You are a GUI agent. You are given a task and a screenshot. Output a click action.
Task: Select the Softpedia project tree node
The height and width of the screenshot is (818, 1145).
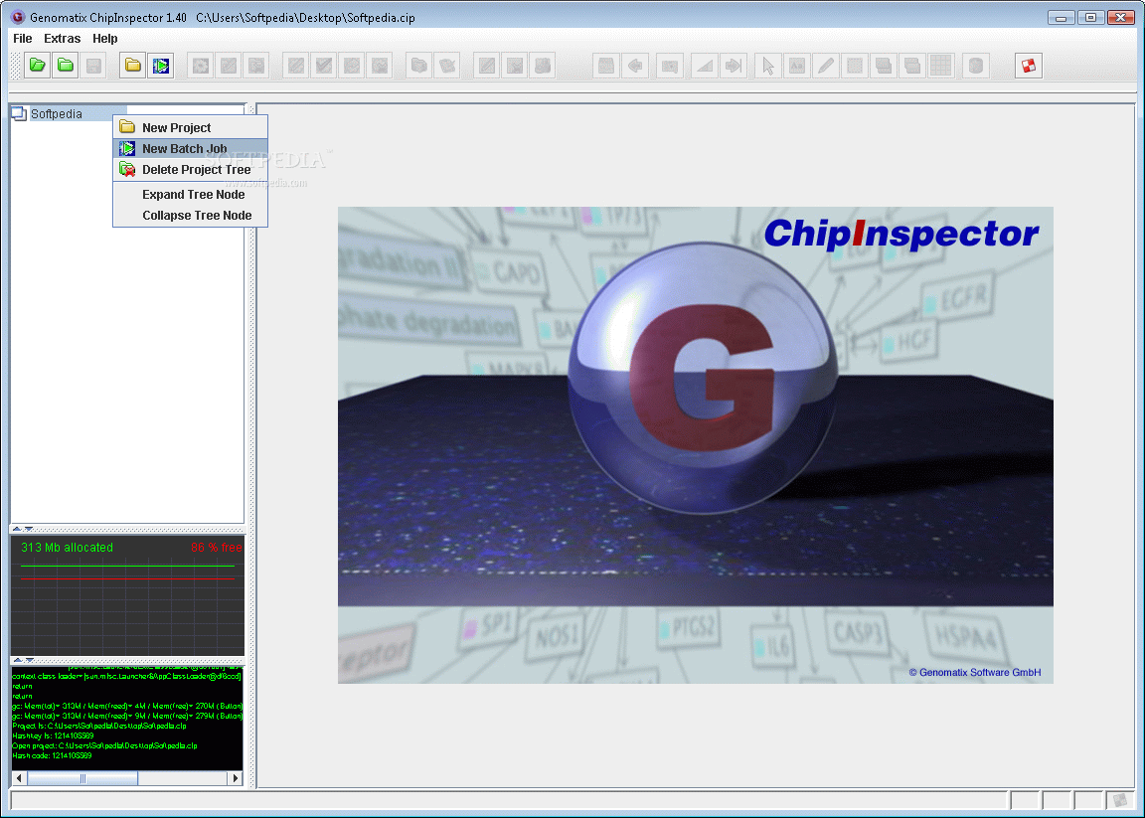pos(57,114)
